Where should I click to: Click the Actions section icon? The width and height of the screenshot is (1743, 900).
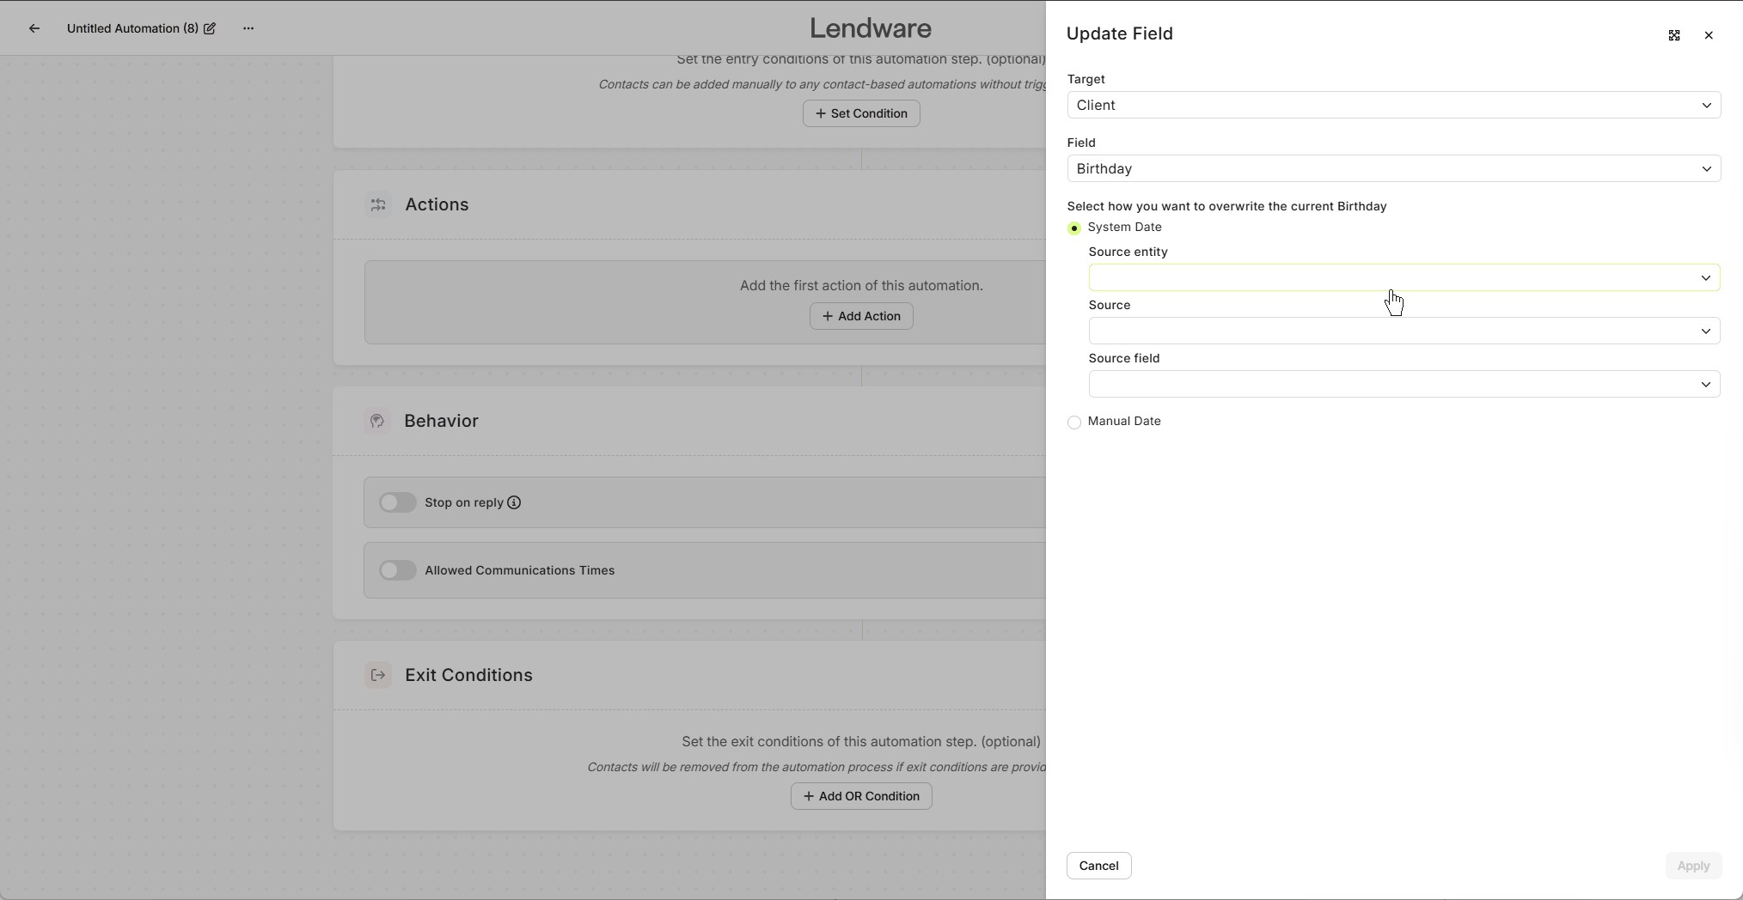click(377, 204)
